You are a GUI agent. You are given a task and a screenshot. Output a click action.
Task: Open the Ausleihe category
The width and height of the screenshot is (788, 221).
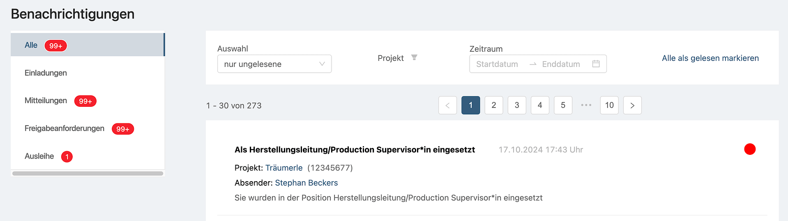click(39, 156)
